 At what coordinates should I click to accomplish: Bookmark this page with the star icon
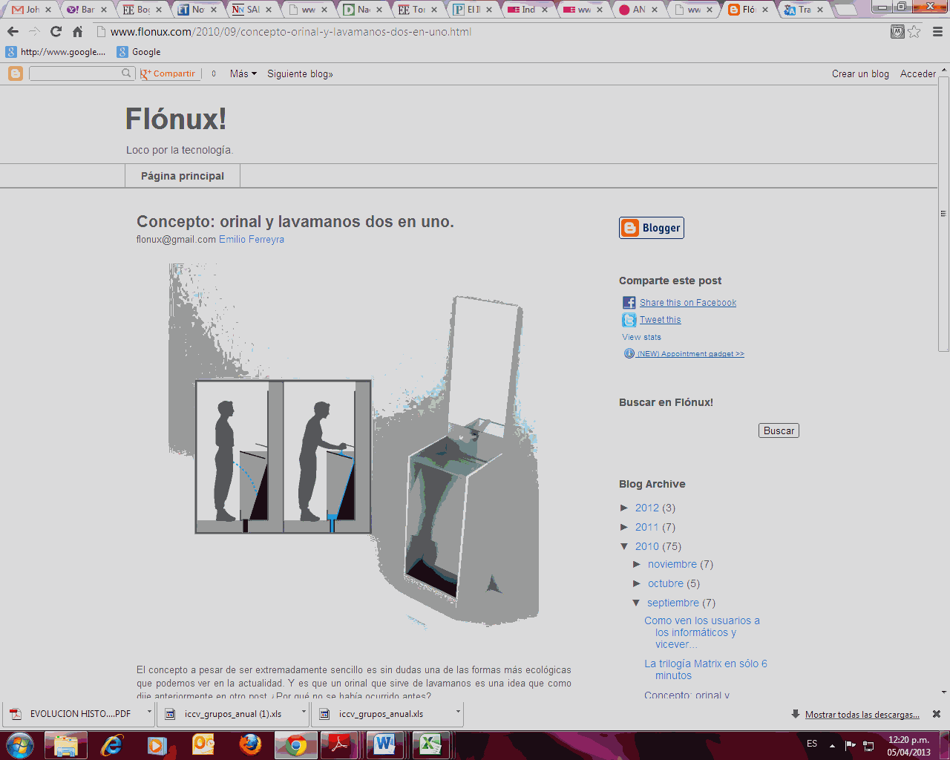click(x=914, y=32)
